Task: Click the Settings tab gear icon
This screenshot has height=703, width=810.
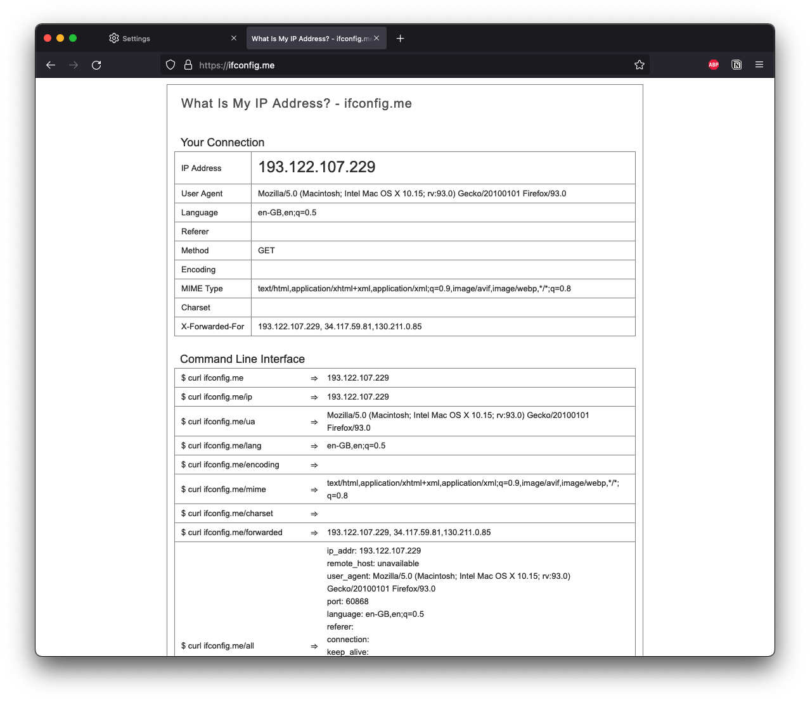Action: (x=114, y=39)
